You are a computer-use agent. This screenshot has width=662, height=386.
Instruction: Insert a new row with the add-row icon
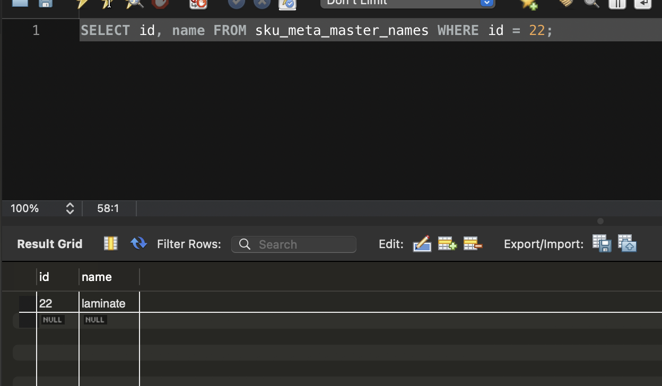[447, 244]
